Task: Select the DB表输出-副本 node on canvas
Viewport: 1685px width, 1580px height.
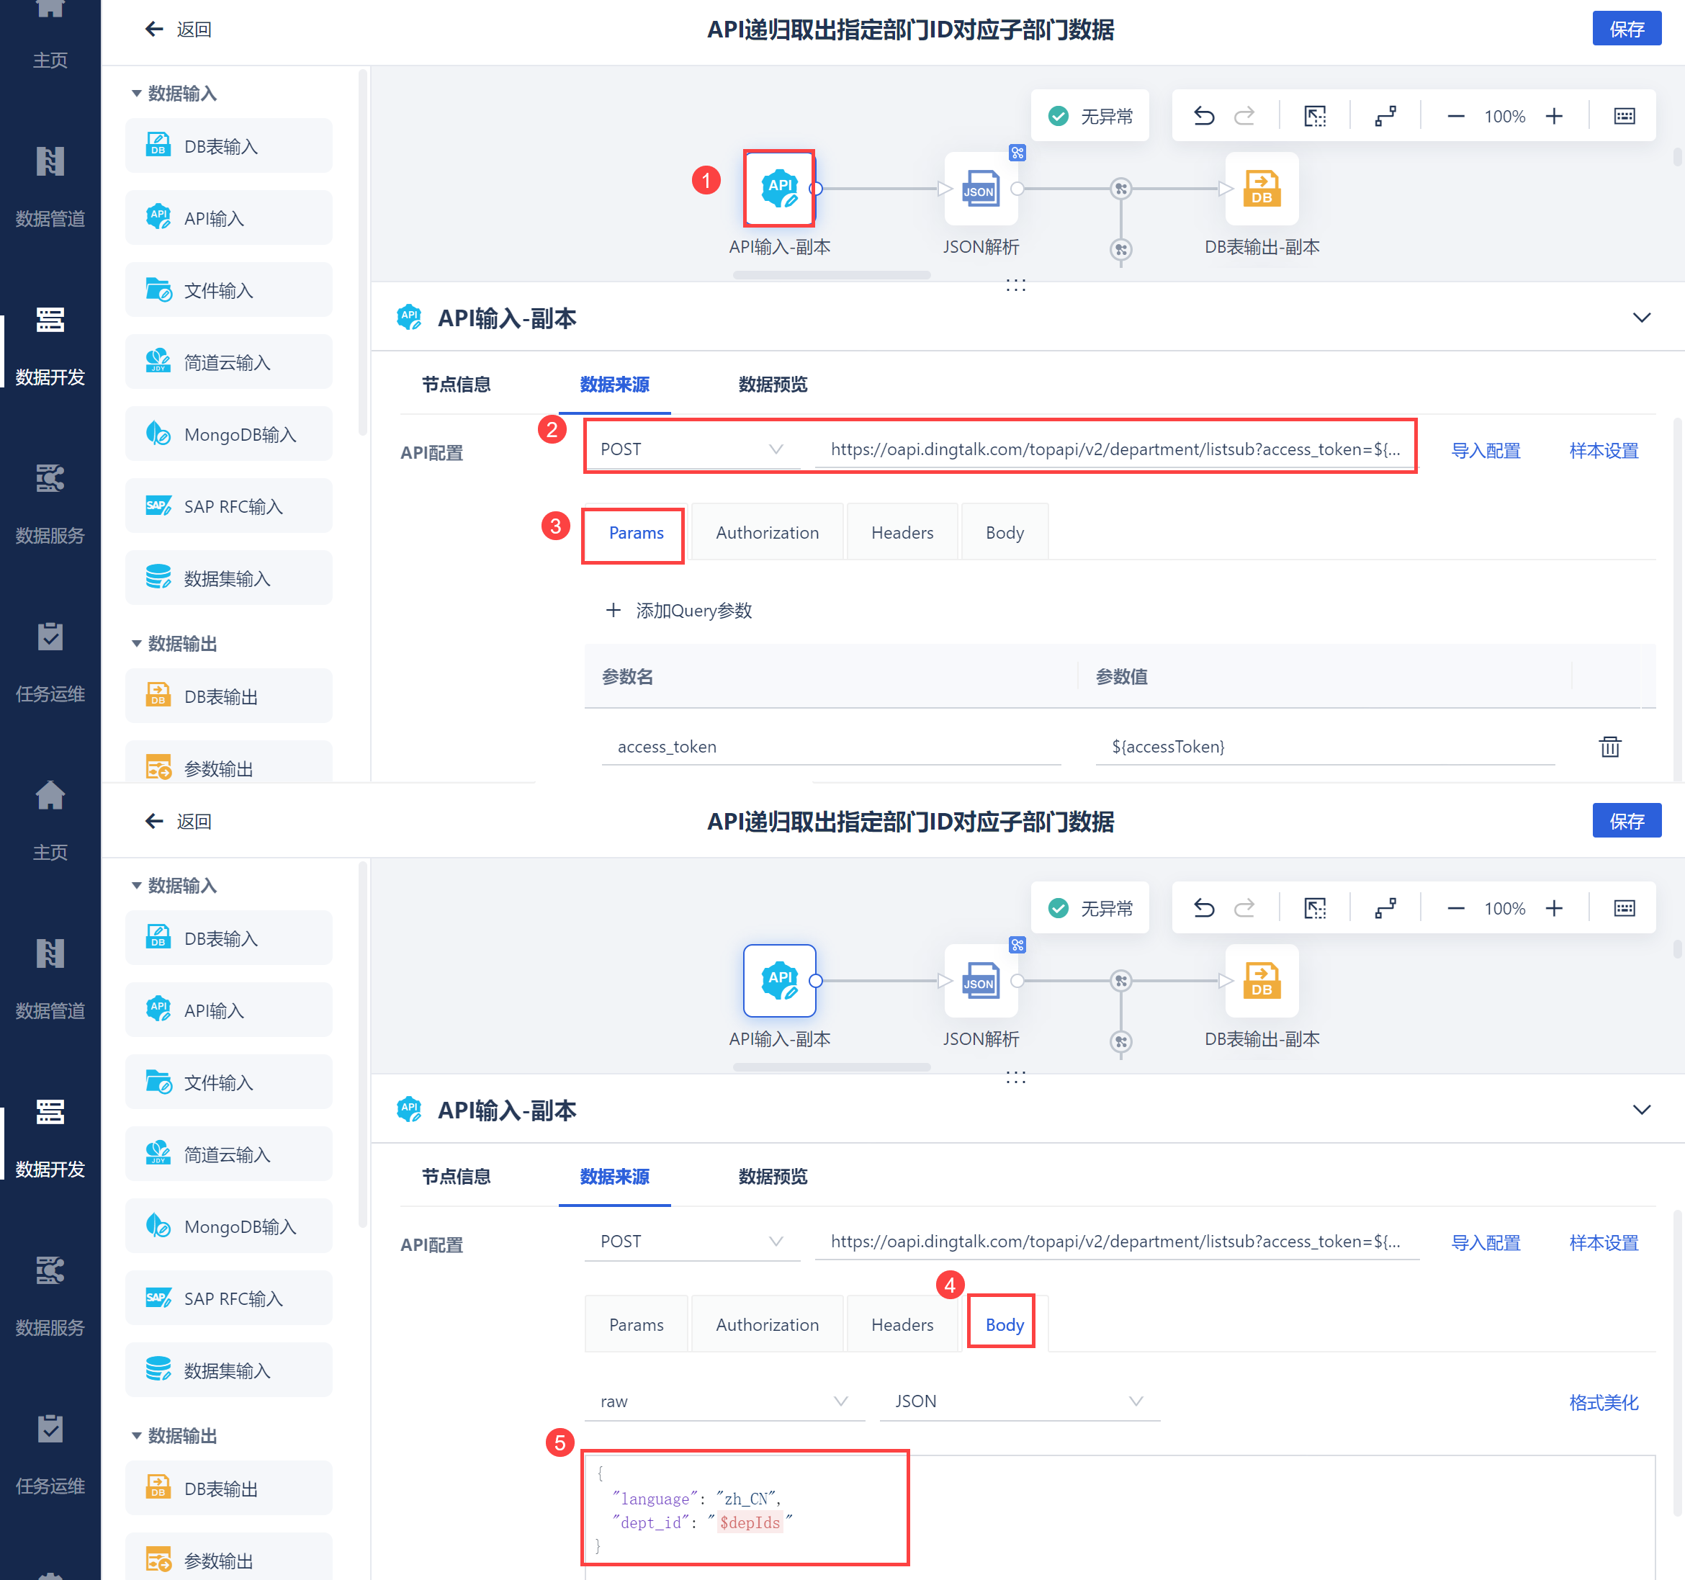Action: [x=1261, y=189]
